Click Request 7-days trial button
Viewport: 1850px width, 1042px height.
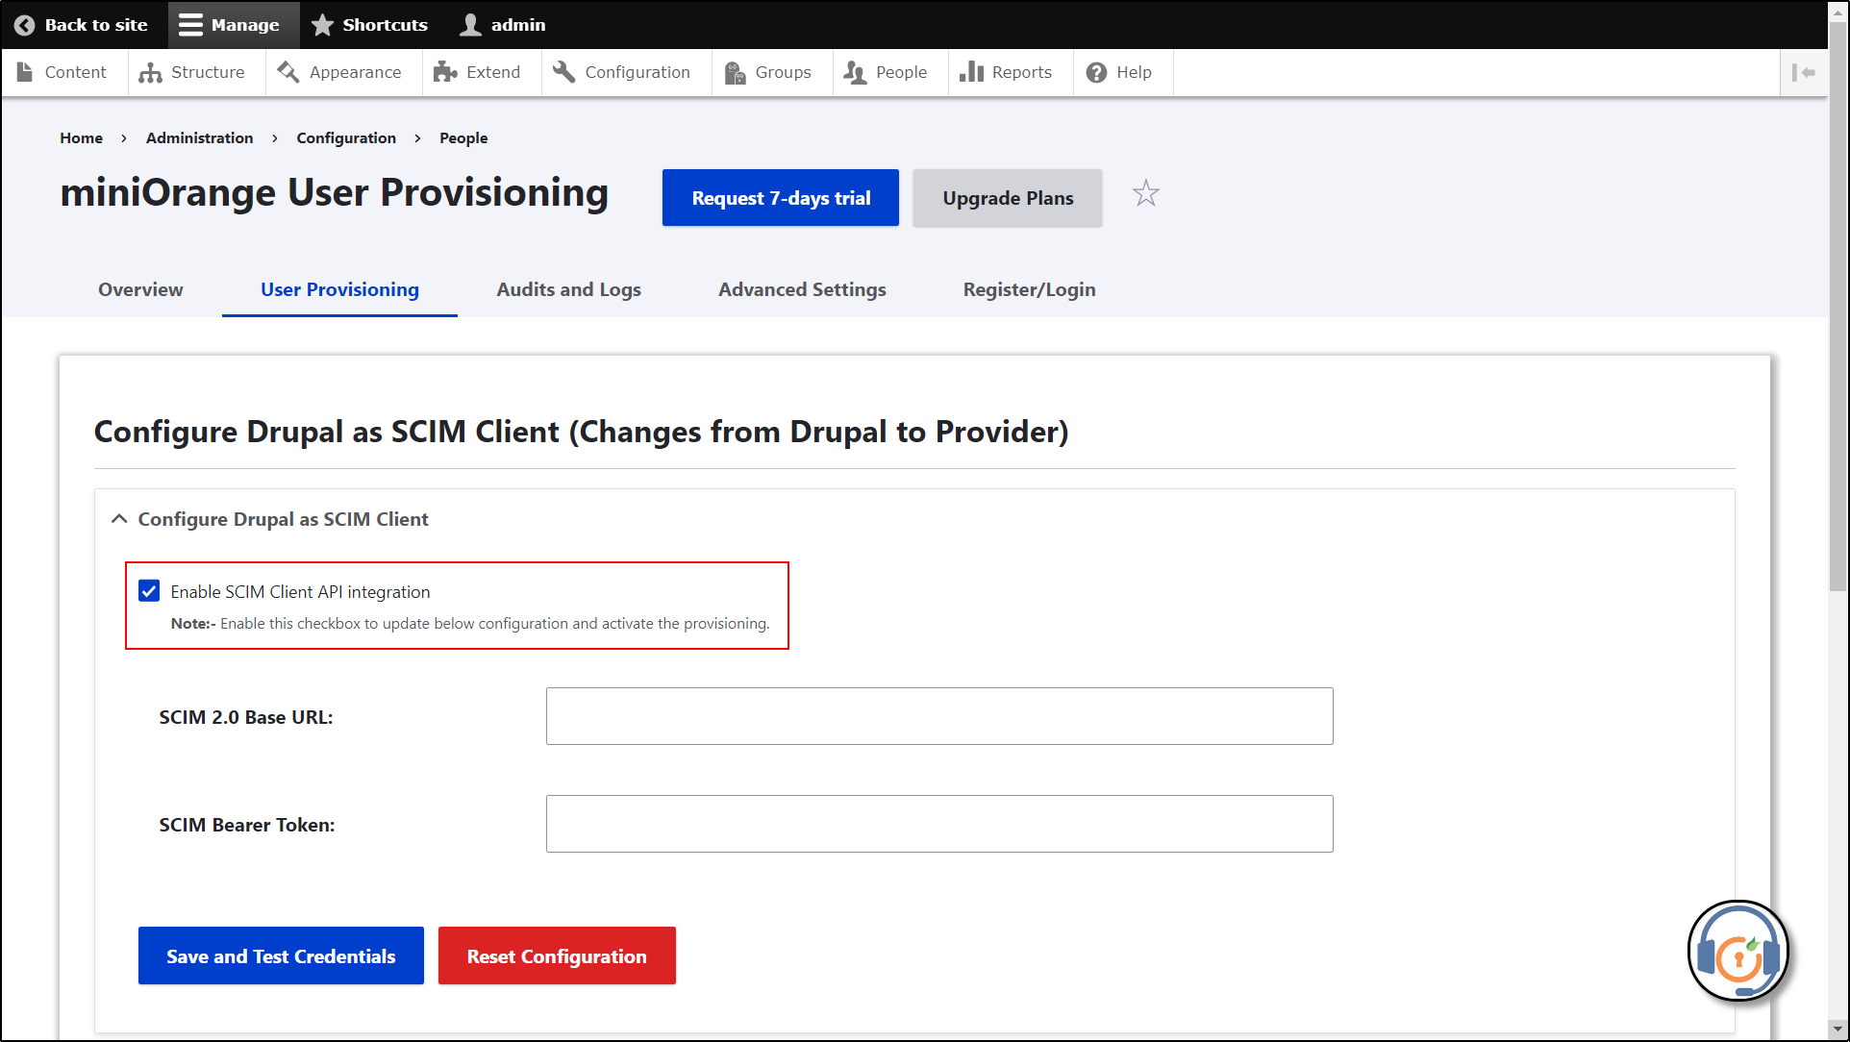pyautogui.click(x=781, y=198)
